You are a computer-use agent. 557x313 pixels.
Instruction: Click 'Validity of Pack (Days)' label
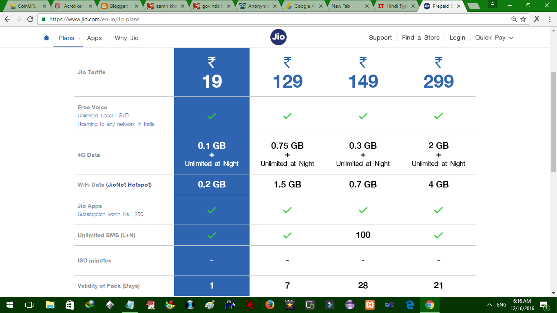[x=109, y=286]
